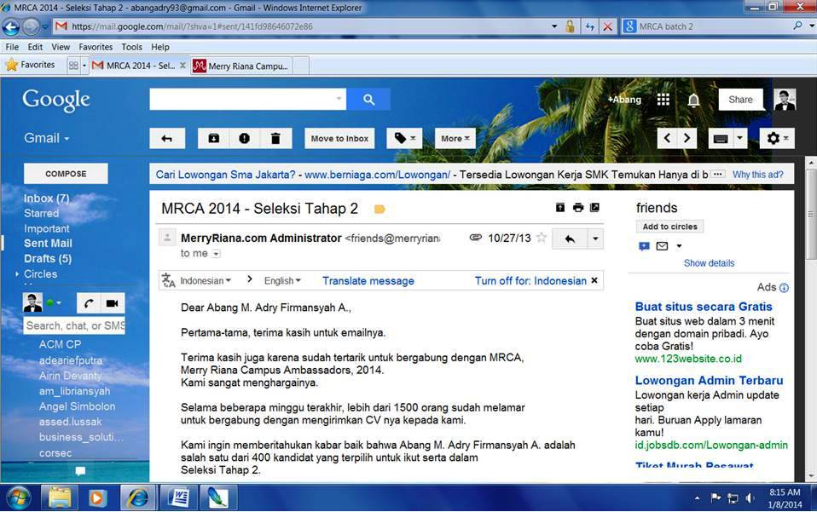
Task: Click the Windows Start button
Action: (17, 498)
